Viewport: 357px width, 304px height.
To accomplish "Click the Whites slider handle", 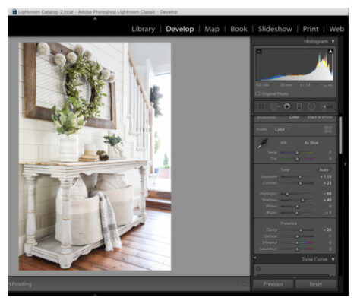I will 297,207.
